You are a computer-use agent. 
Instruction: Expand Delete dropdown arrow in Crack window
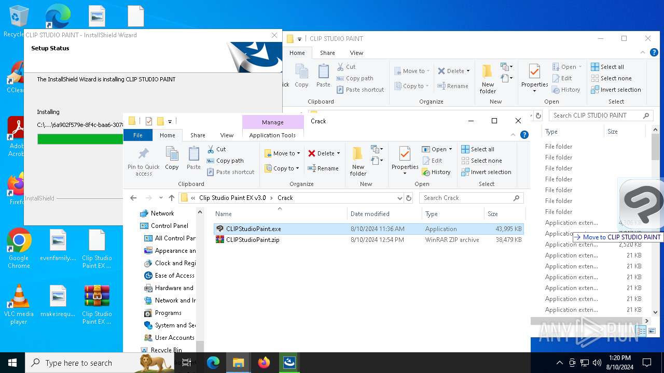tap(338, 153)
